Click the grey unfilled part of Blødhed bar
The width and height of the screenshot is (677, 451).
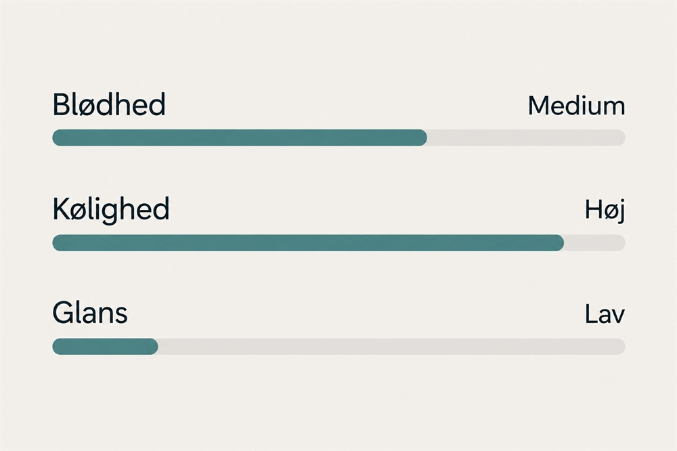pos(526,138)
